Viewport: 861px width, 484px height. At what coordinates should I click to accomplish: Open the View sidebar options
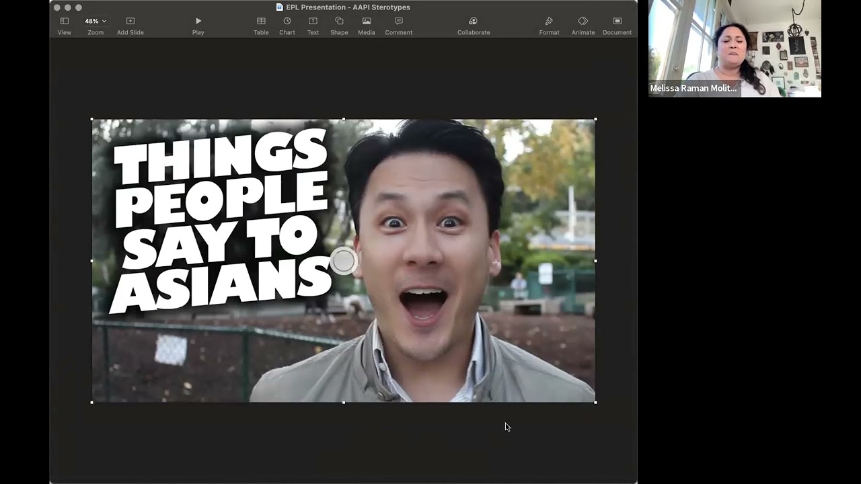pos(65,26)
